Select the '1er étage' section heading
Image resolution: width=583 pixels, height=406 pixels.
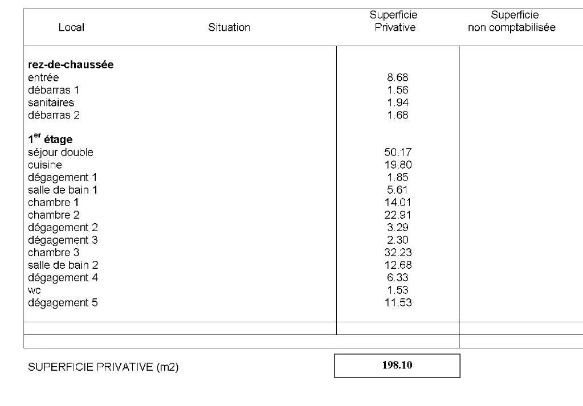click(50, 139)
